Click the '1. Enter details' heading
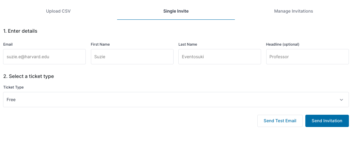Screen dimensions: 353x143 point(20,31)
